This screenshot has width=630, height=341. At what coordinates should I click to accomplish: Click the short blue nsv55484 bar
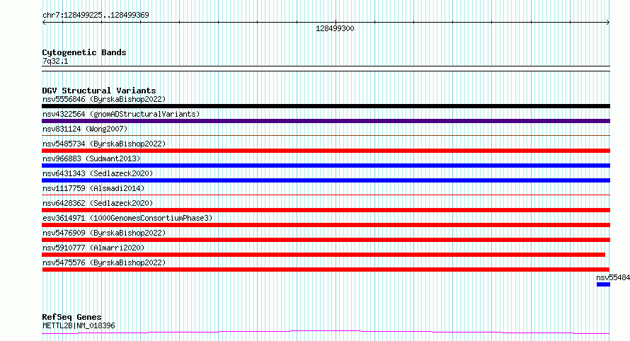point(604,284)
